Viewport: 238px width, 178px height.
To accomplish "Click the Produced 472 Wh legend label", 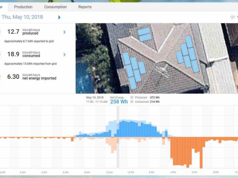I will click(x=147, y=97).
